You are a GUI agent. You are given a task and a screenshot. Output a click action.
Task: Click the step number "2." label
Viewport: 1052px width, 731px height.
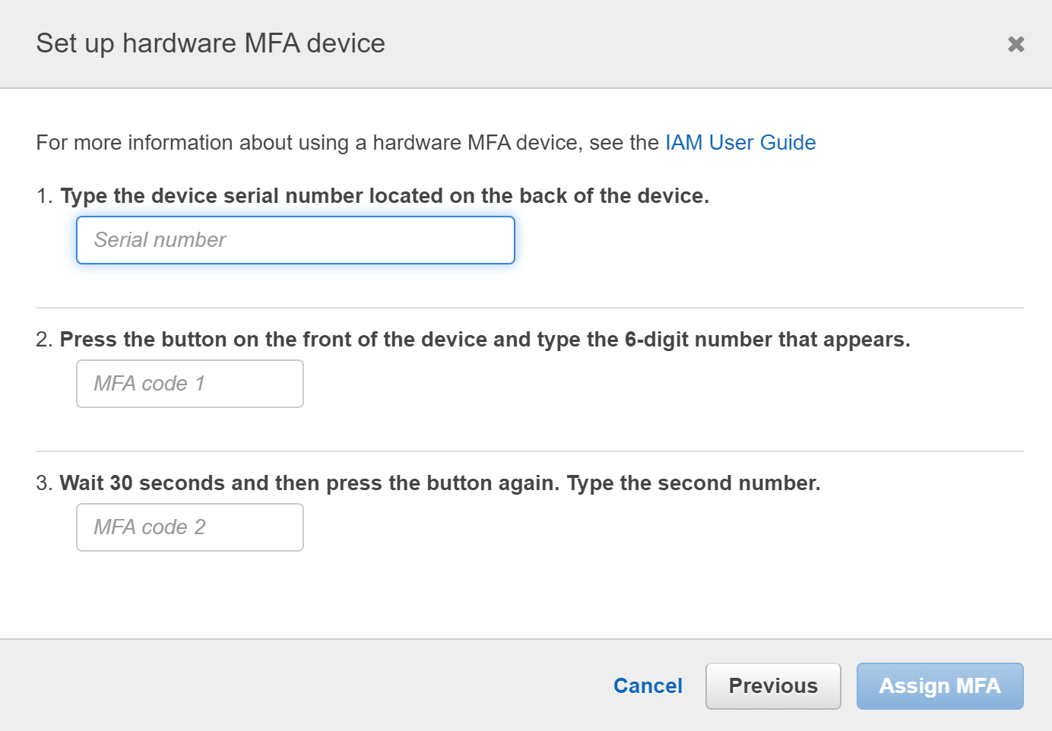[x=44, y=340]
